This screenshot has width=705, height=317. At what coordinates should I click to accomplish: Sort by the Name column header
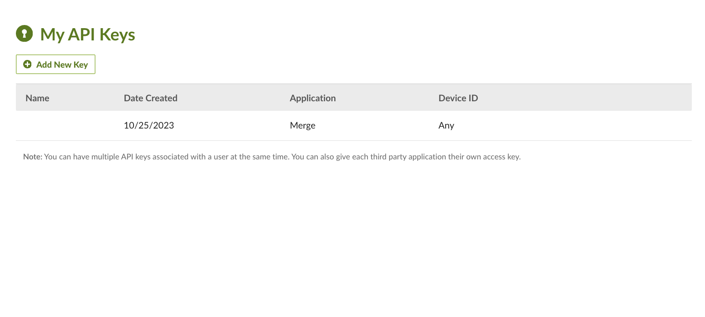coord(37,98)
